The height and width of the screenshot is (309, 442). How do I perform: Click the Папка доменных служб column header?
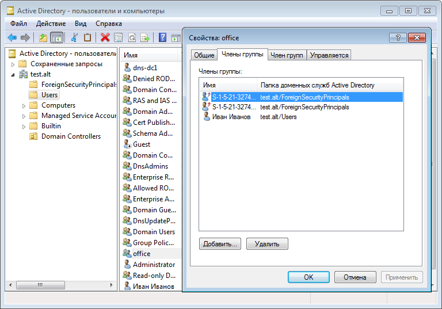pyautogui.click(x=330, y=85)
